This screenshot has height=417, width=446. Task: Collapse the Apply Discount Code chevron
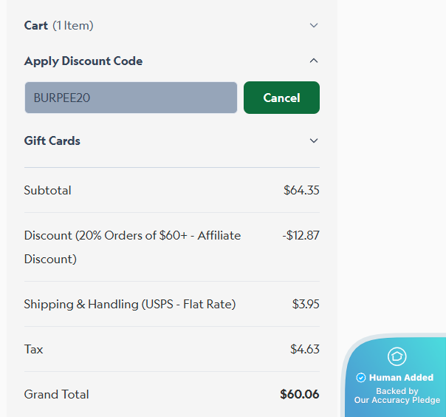(313, 61)
